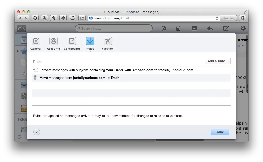Select the Rules preferences tab
Image resolution: width=263 pixels, height=162 pixels.
[90, 44]
